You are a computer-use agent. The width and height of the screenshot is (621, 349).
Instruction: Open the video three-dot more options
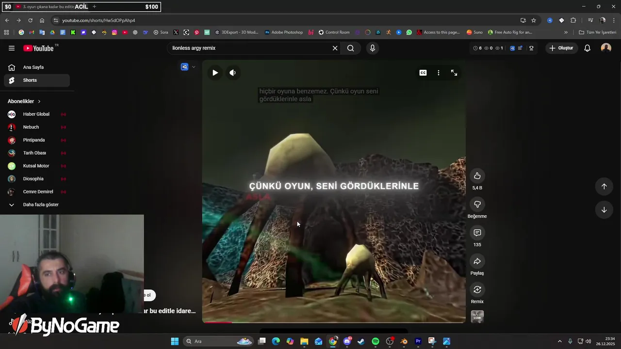[x=439, y=73]
